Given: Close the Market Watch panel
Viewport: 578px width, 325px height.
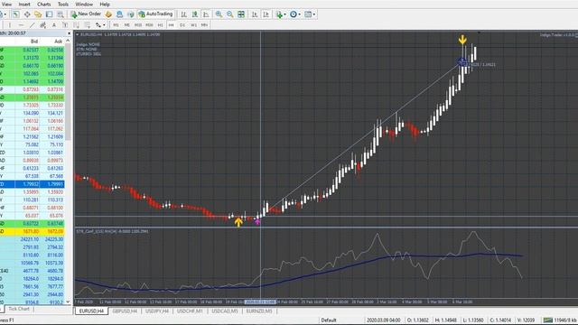Looking at the screenshot, I should point(69,33).
